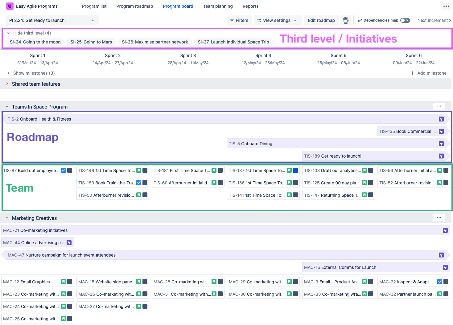Click the green story icon on TIS-50 Afterburner revision
Image resolution: width=453 pixels, height=325 pixels.
tap(139, 195)
